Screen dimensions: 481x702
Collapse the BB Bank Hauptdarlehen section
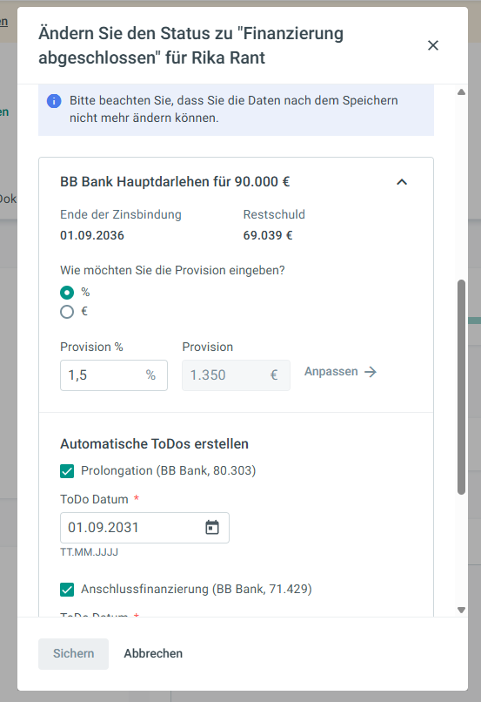(402, 182)
